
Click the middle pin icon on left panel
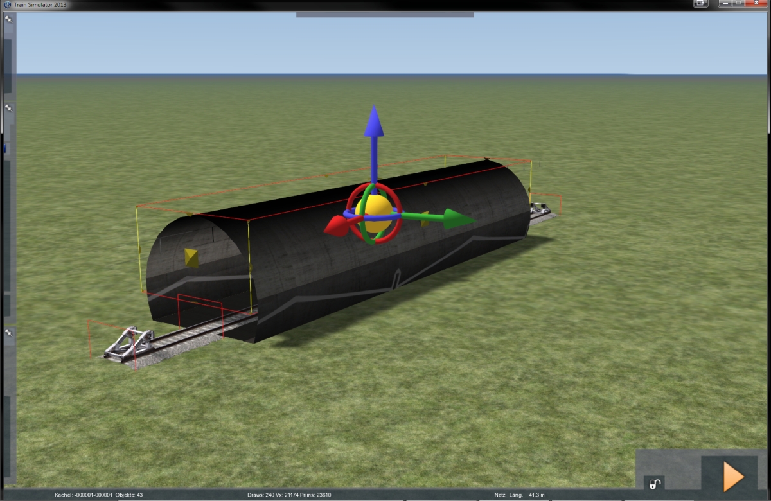(9, 109)
